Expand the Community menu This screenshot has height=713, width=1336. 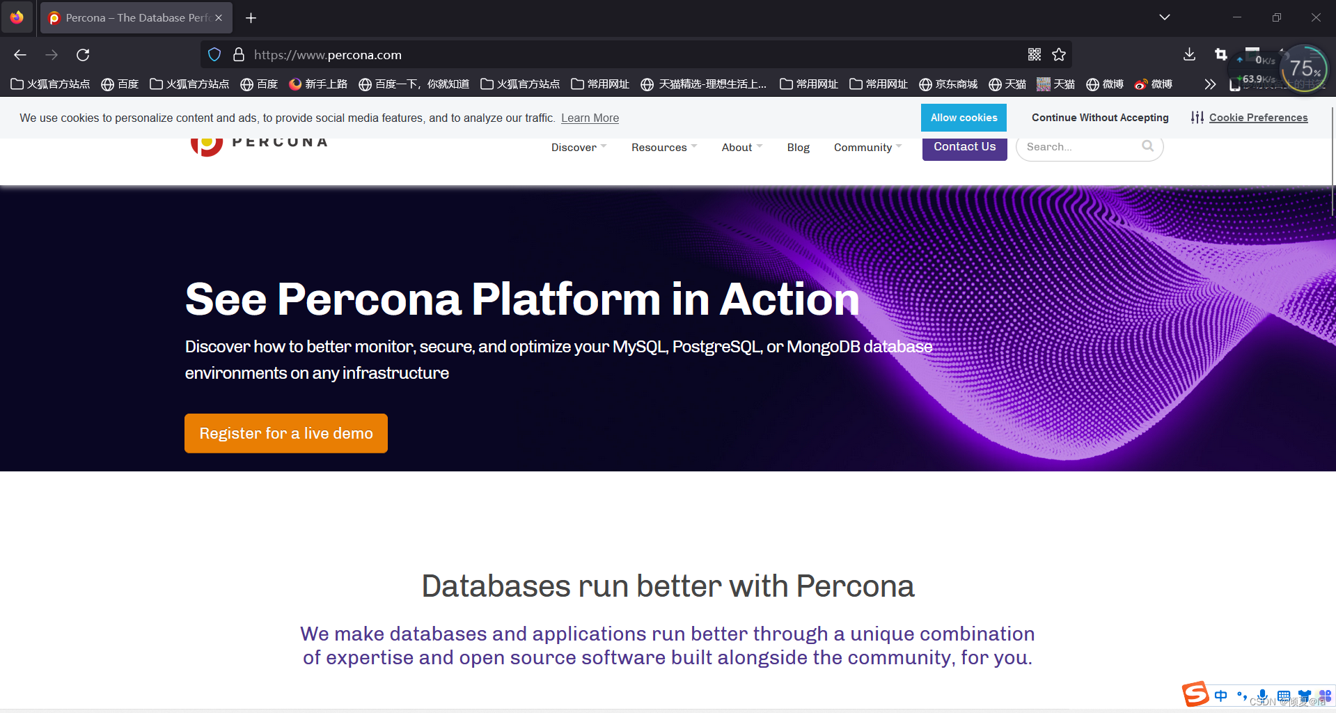tap(867, 147)
